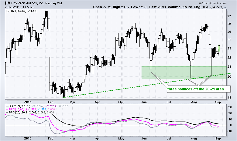
Task: Click the latest green price bar near 23
Action: click(219, 48)
